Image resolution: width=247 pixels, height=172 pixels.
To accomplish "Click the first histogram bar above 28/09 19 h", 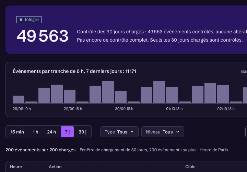I will click(x=19, y=99).
